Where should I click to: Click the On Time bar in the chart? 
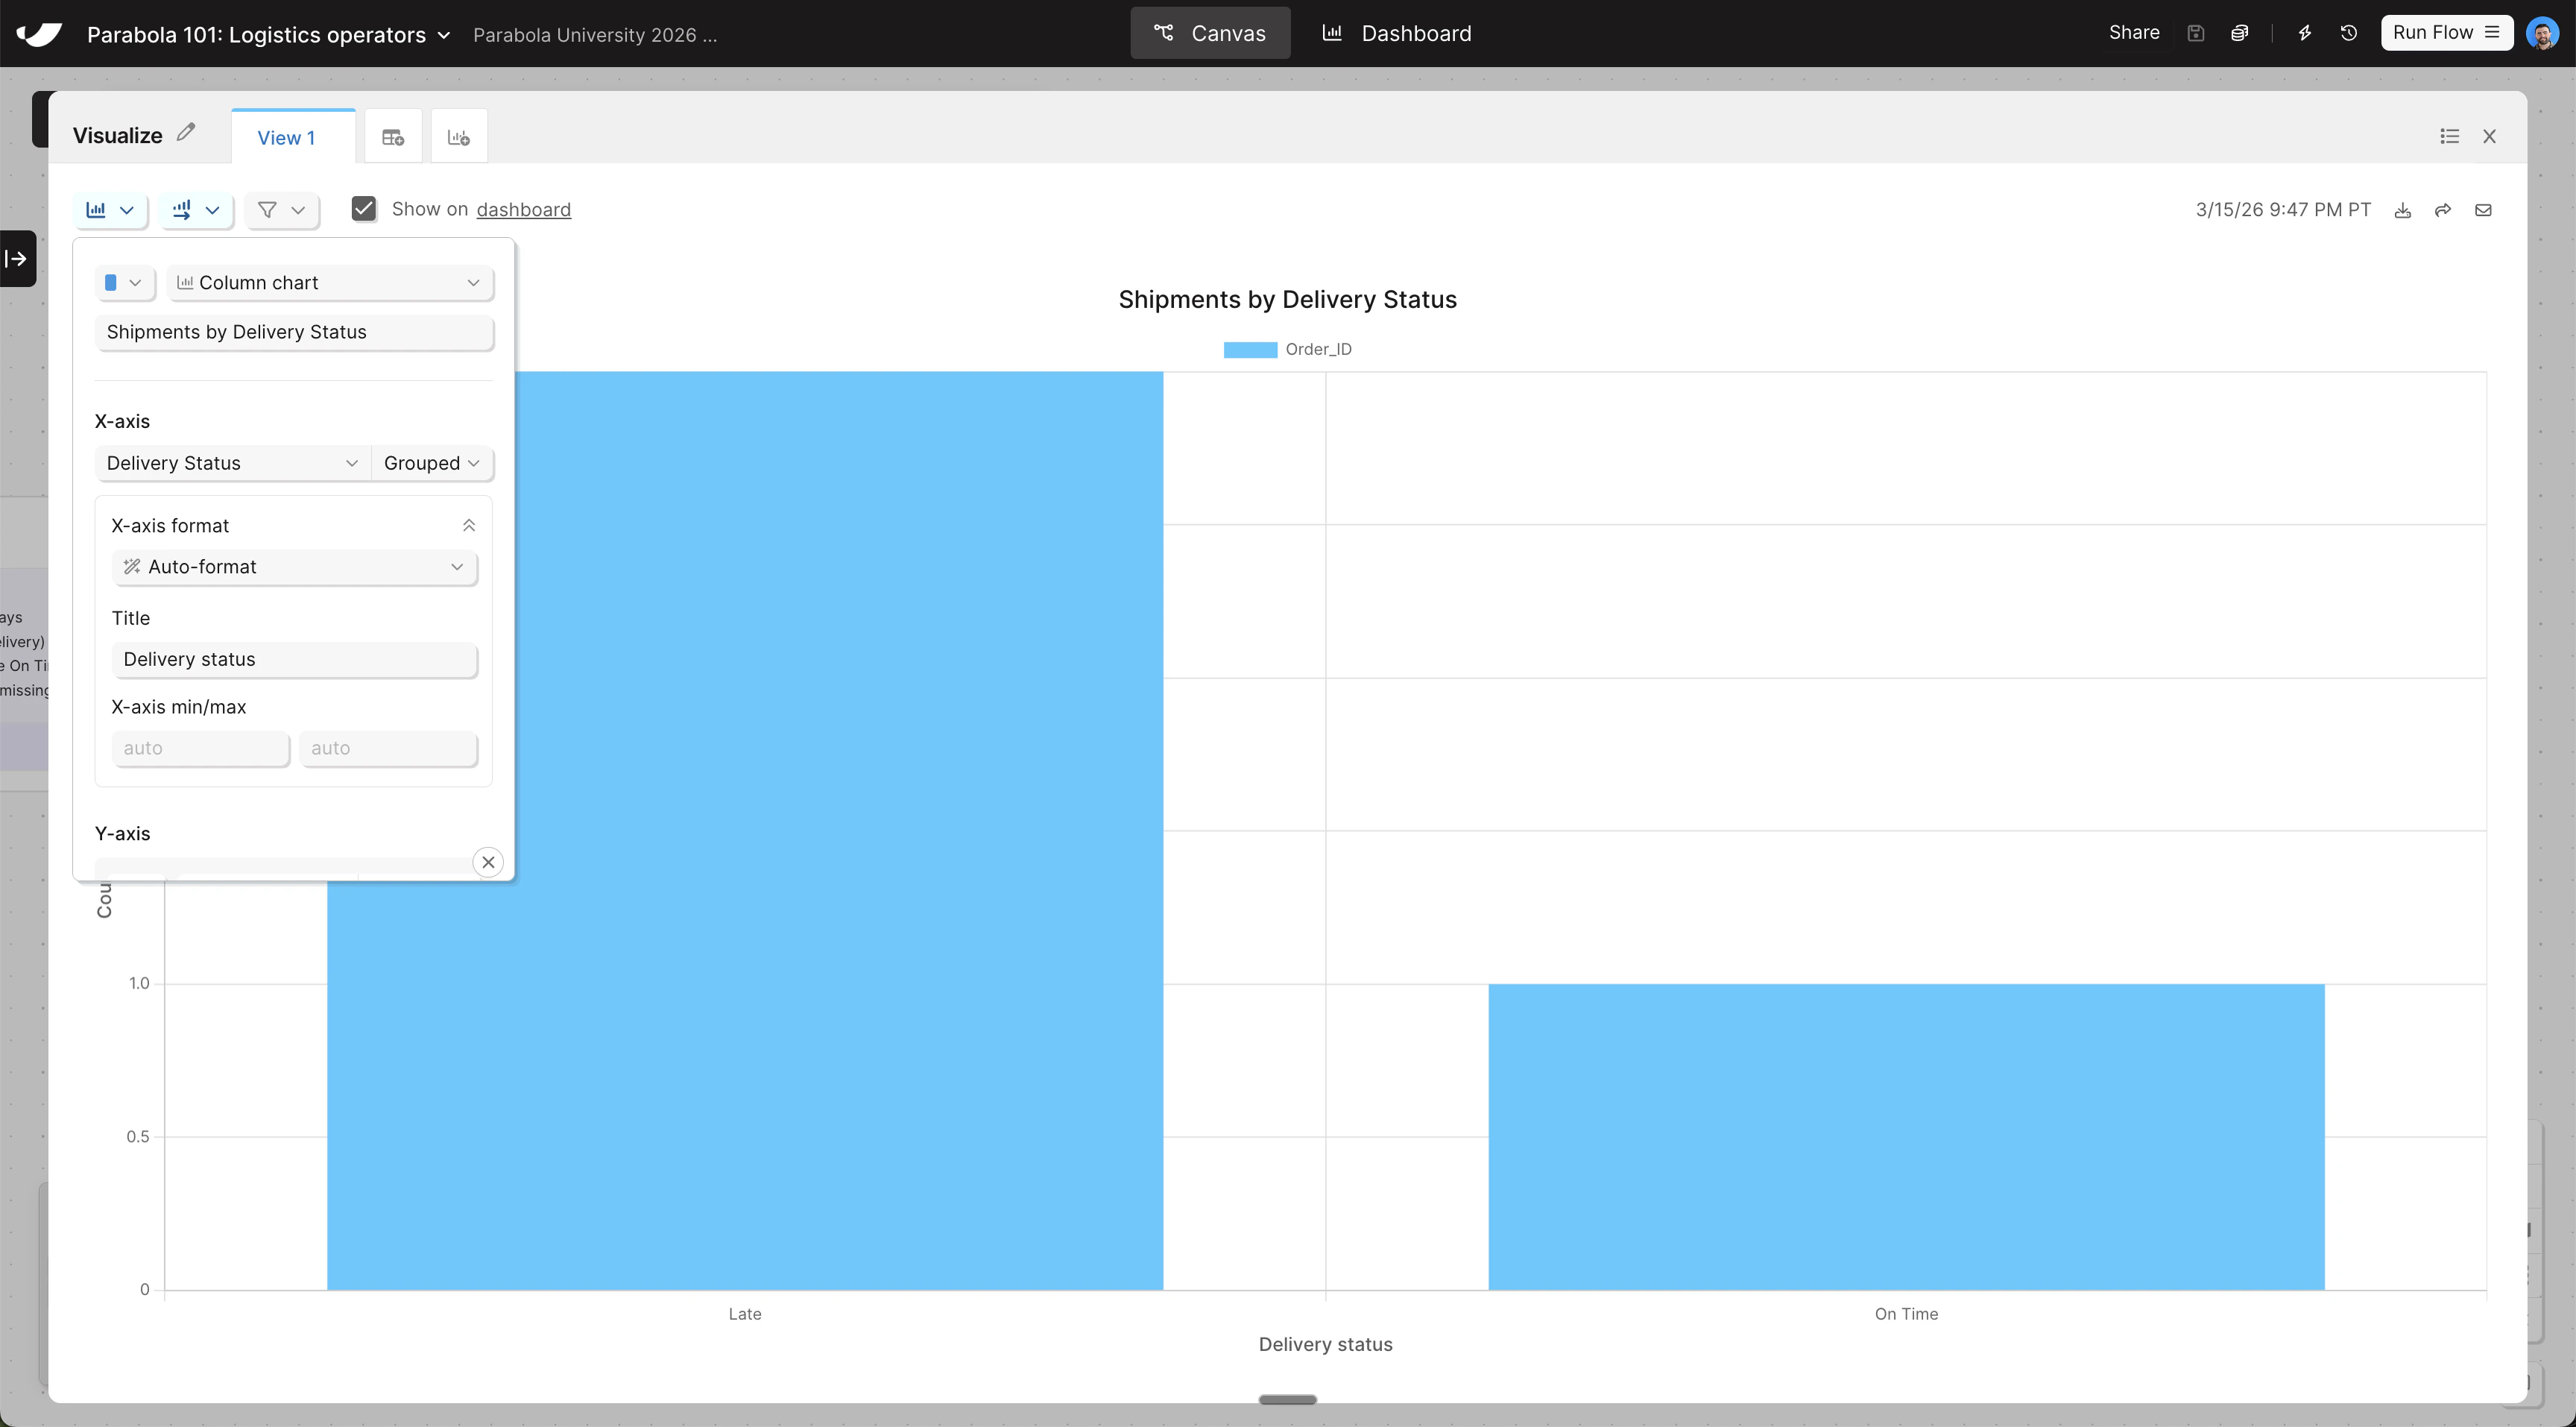1906,1137
